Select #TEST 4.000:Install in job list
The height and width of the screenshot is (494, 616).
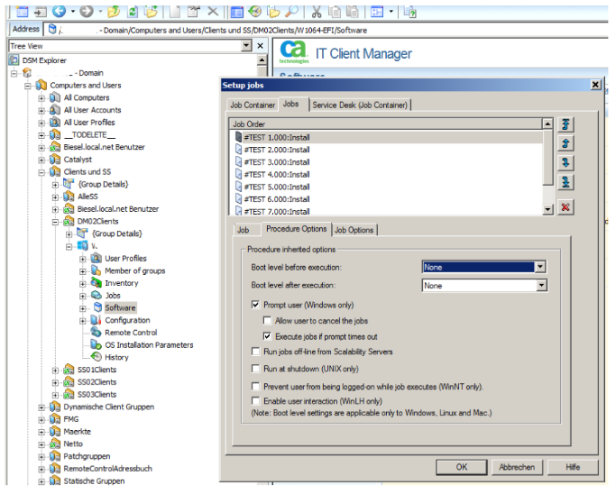pyautogui.click(x=276, y=174)
